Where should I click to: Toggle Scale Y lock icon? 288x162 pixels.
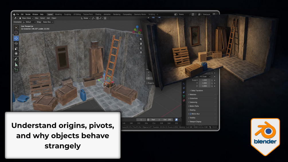click(x=212, y=83)
